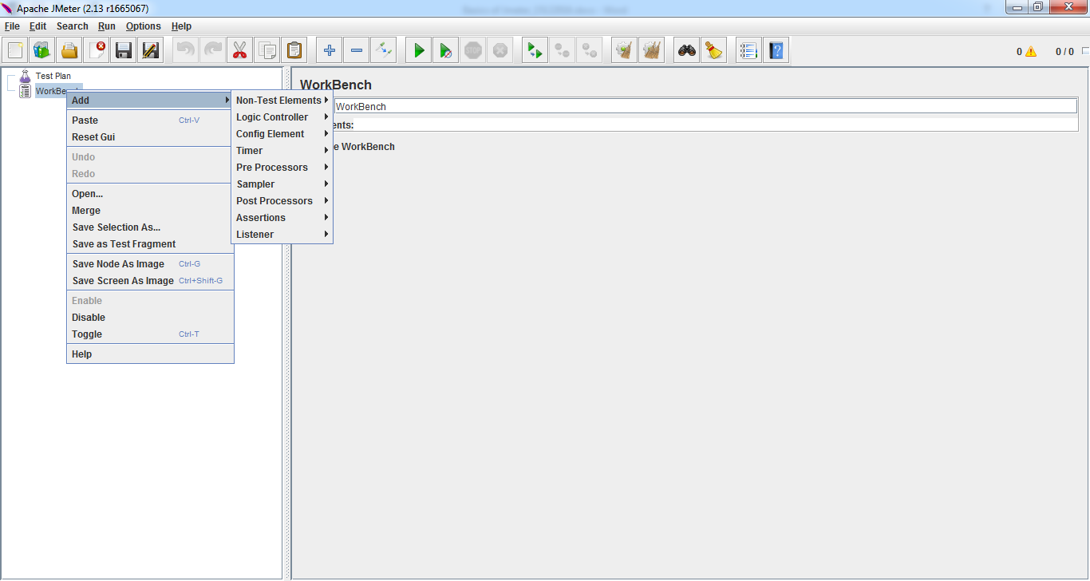Select Reset Gui in context menu
The image size is (1090, 581).
[150, 137]
